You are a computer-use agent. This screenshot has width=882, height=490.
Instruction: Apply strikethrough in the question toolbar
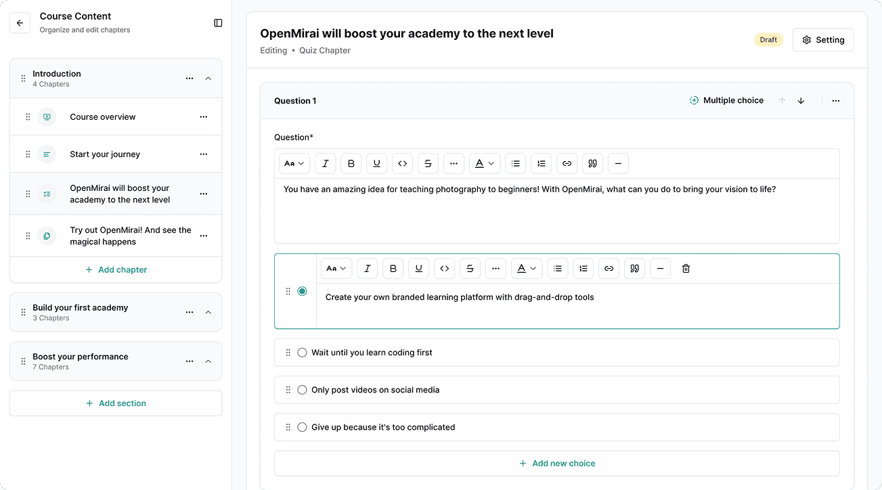pos(428,163)
